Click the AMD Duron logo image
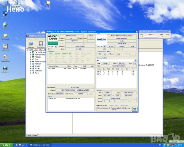 point(53,40)
